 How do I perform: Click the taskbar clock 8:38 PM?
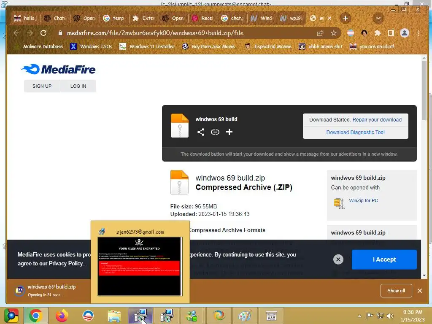pos(413,312)
